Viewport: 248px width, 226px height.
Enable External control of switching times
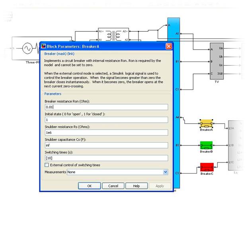click(47, 165)
